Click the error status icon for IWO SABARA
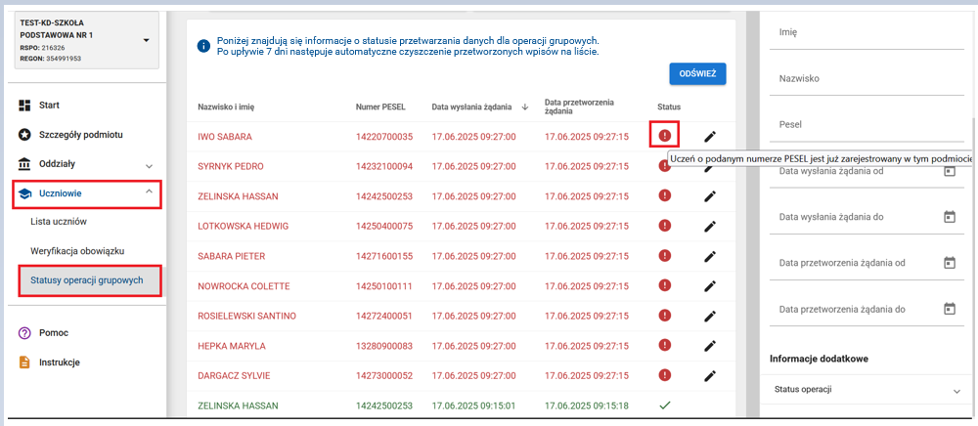This screenshot has height=426, width=978. [665, 136]
